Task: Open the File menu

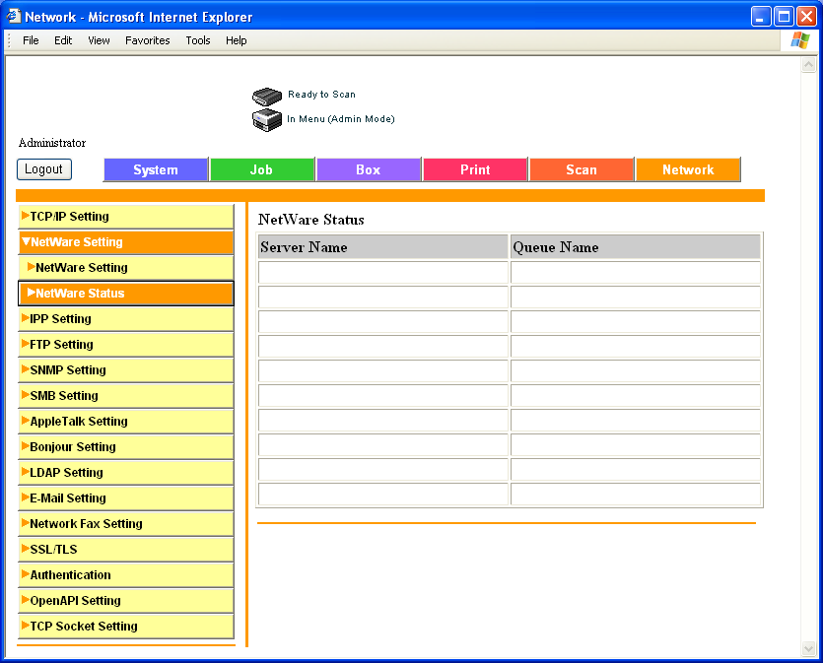Action: [31, 40]
